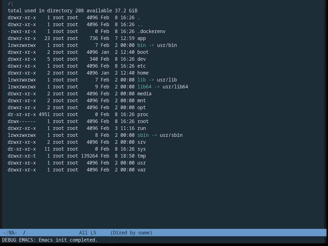Click the 340 size of dev
The image size is (328, 246).
(x=94, y=59)
